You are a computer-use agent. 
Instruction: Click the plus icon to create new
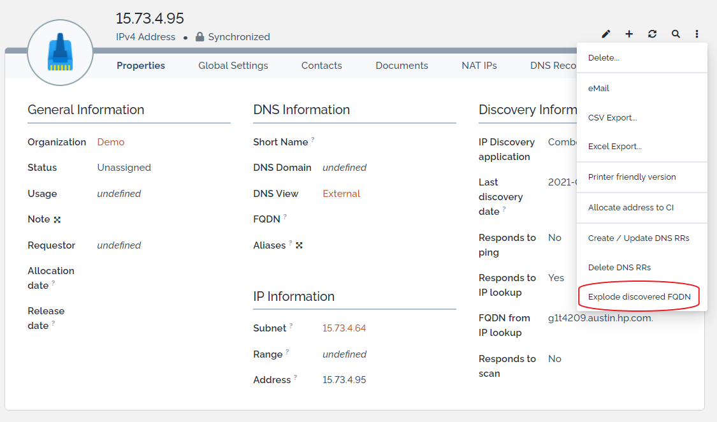point(629,34)
